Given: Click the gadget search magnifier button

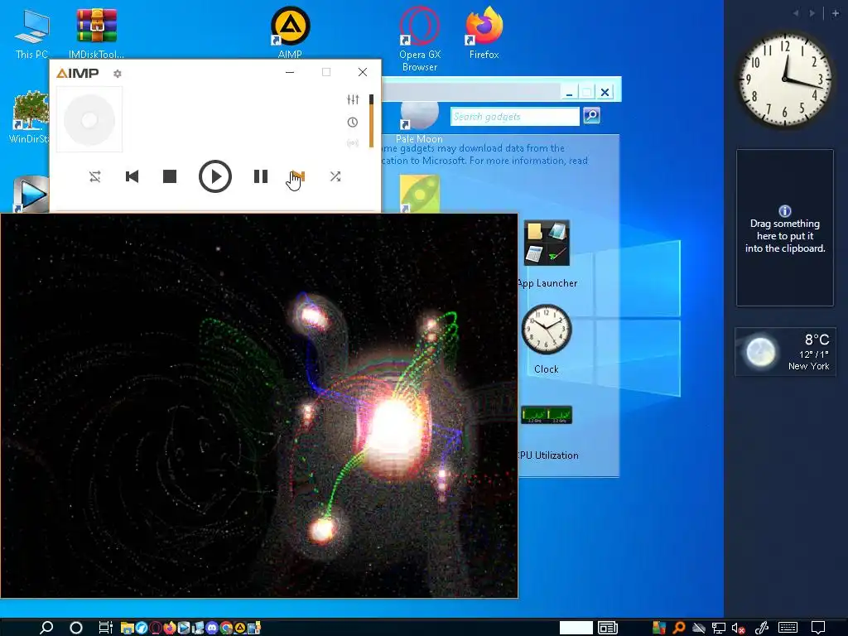Looking at the screenshot, I should [x=591, y=116].
